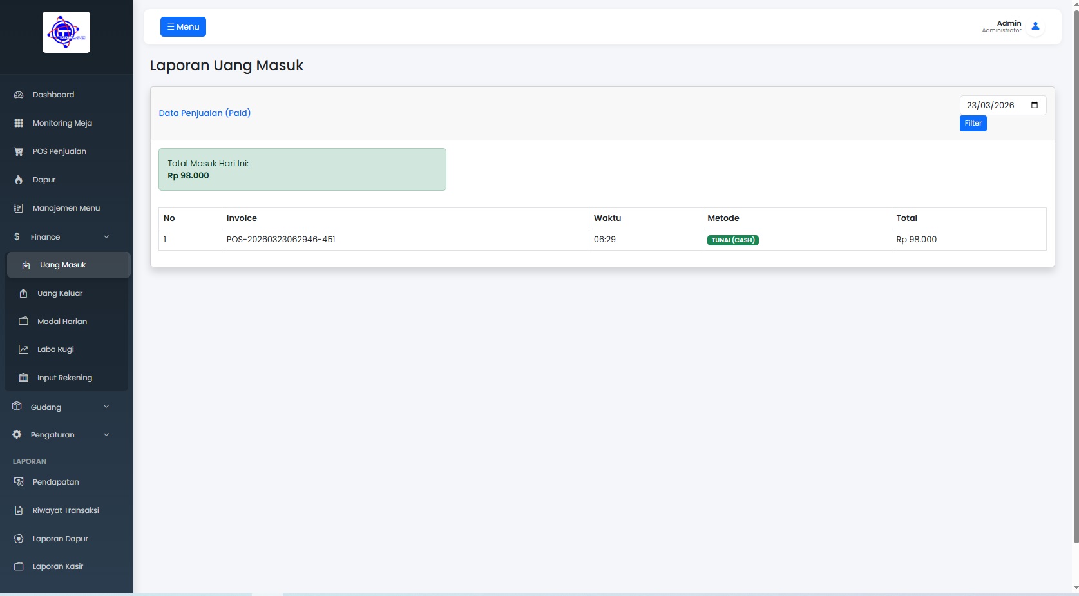
Task: Open the Monitoring Meja page
Action: pyautogui.click(x=62, y=123)
